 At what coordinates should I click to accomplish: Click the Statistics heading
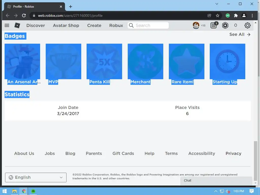[x=17, y=94]
